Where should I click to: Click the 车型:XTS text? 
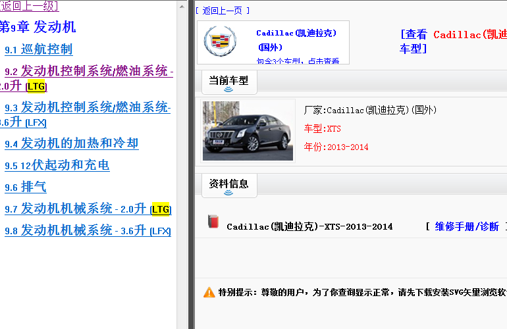(x=323, y=128)
